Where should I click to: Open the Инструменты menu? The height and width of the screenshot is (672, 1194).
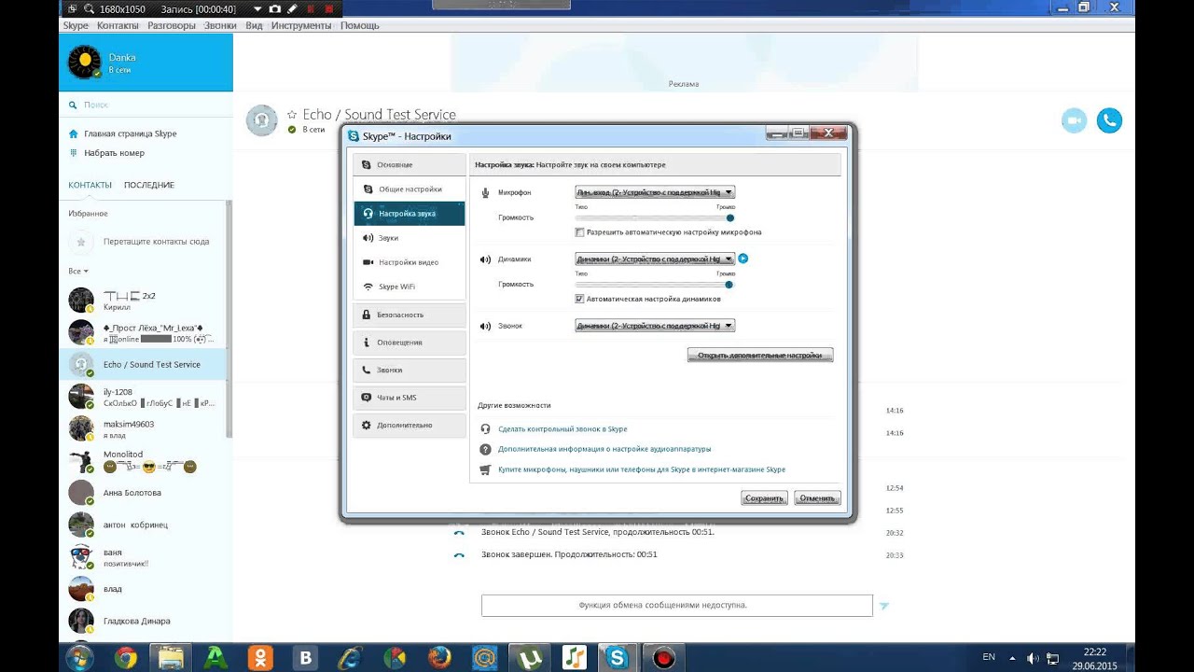coord(301,25)
